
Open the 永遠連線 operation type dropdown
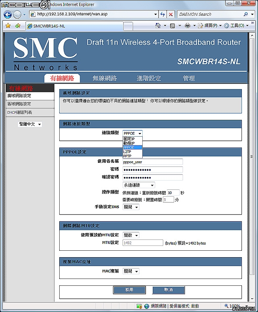[139, 185]
